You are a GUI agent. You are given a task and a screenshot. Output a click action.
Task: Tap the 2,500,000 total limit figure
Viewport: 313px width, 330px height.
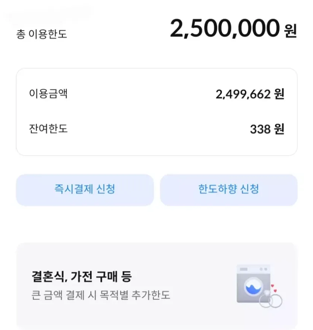224,29
